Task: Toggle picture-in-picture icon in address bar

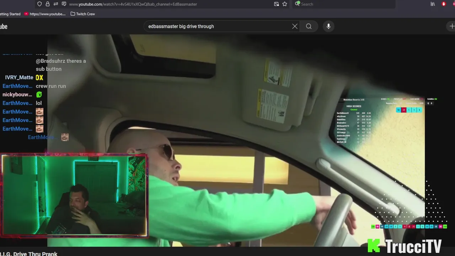Action: (x=277, y=4)
